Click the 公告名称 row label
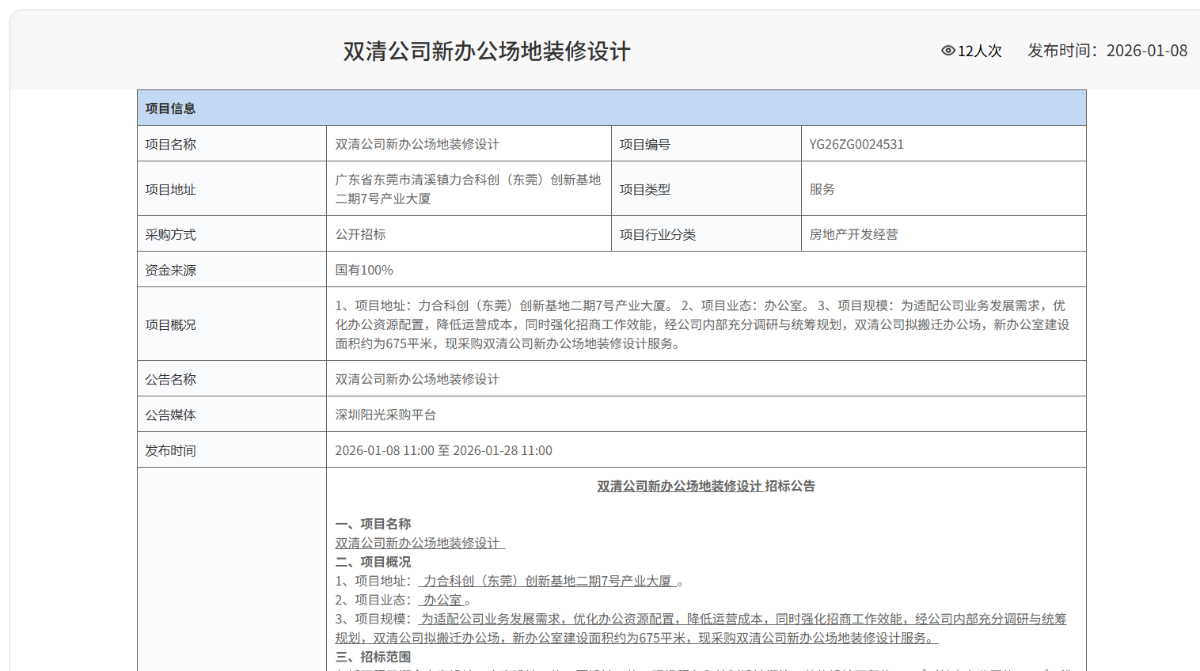1200x671 pixels. pos(169,378)
